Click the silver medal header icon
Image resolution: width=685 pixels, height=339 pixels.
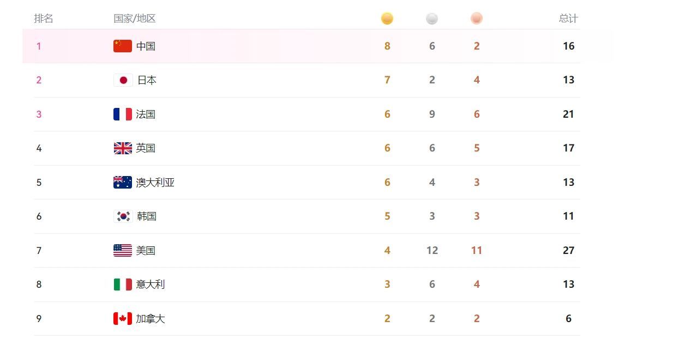[432, 19]
